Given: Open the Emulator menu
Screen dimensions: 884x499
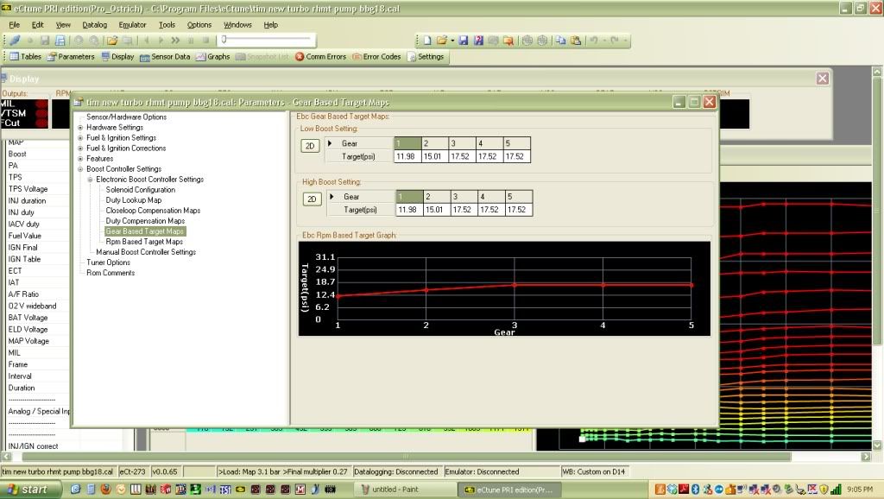Looking at the screenshot, I should [x=132, y=25].
